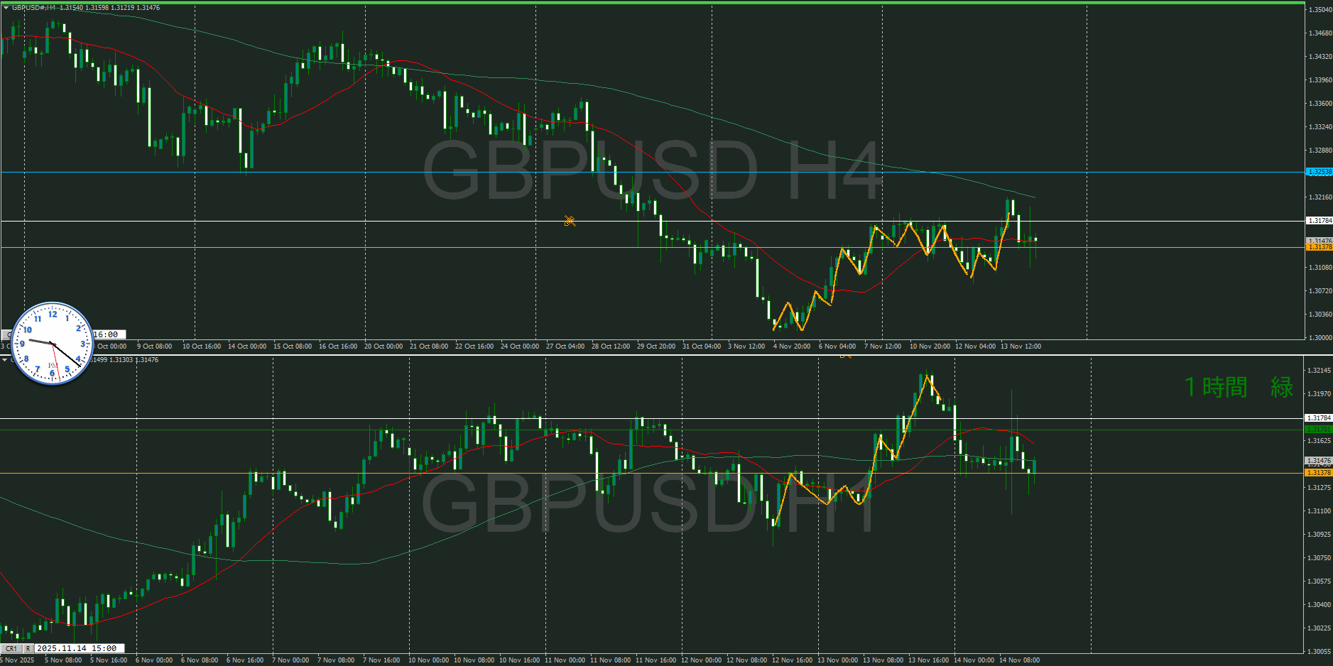Expand the GBPUSD H4 chart title dropdown arrow
Viewport: 1333px width, 666px height.
point(6,8)
